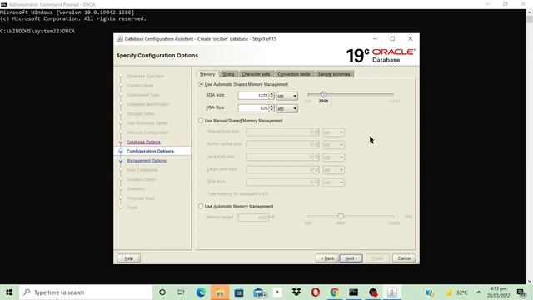The width and height of the screenshot is (533, 300).
Task: Launch Google Chrome from the taskbar
Action: [335, 292]
